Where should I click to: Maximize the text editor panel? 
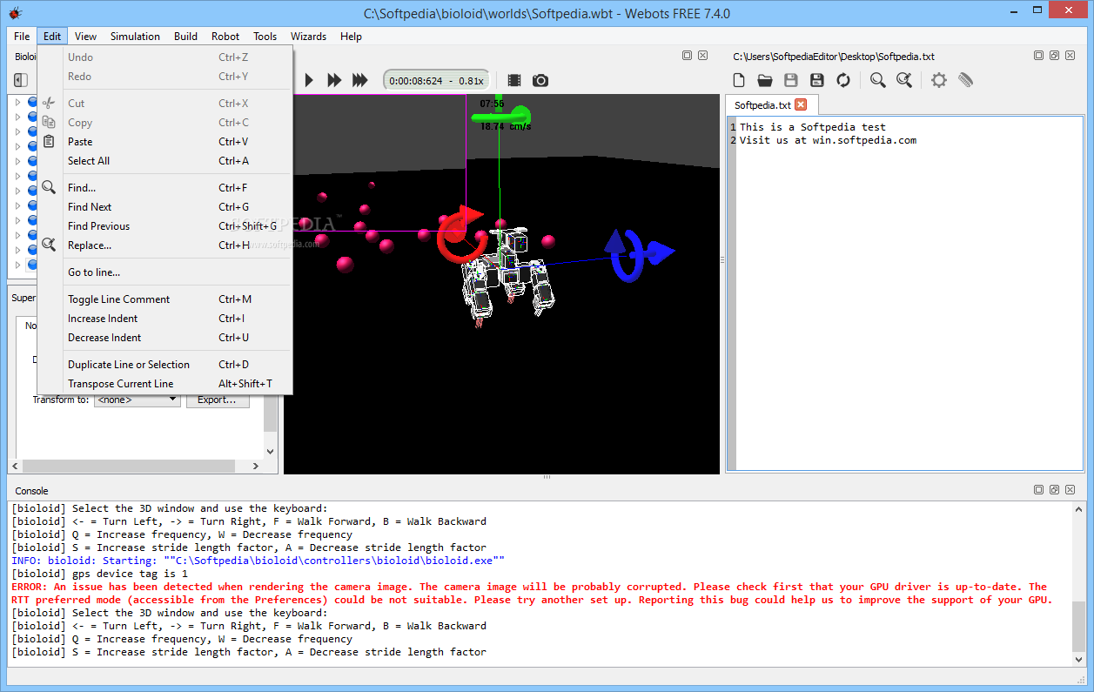(1039, 56)
